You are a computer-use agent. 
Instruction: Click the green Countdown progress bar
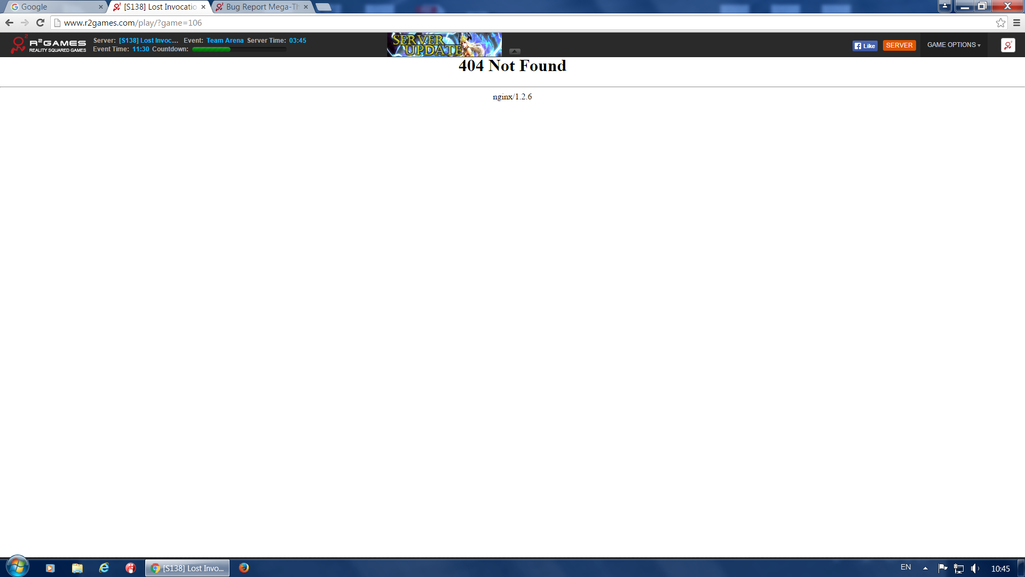[239, 49]
